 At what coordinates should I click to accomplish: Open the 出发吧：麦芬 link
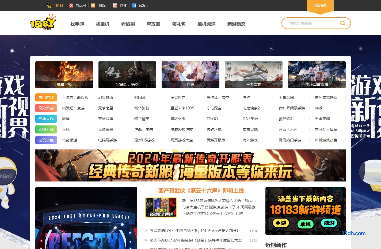(x=73, y=108)
